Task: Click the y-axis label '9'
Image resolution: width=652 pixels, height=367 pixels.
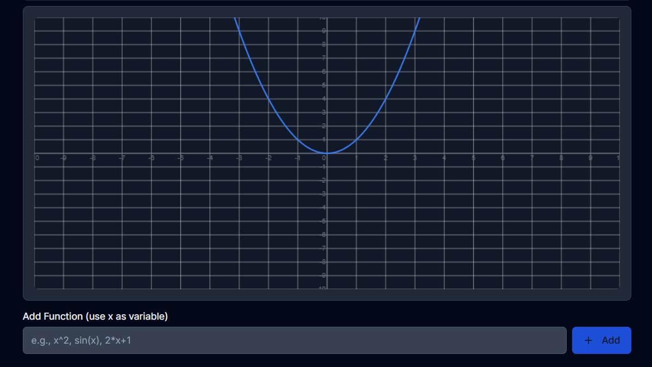Action: (x=325, y=31)
